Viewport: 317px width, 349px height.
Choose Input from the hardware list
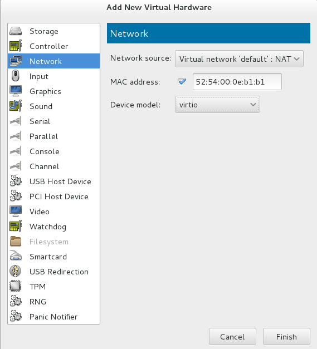(53, 76)
